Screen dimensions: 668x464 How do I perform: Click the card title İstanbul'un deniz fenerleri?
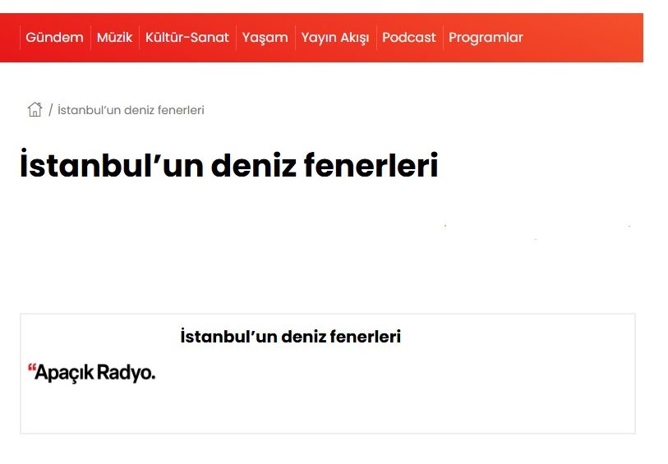click(291, 336)
